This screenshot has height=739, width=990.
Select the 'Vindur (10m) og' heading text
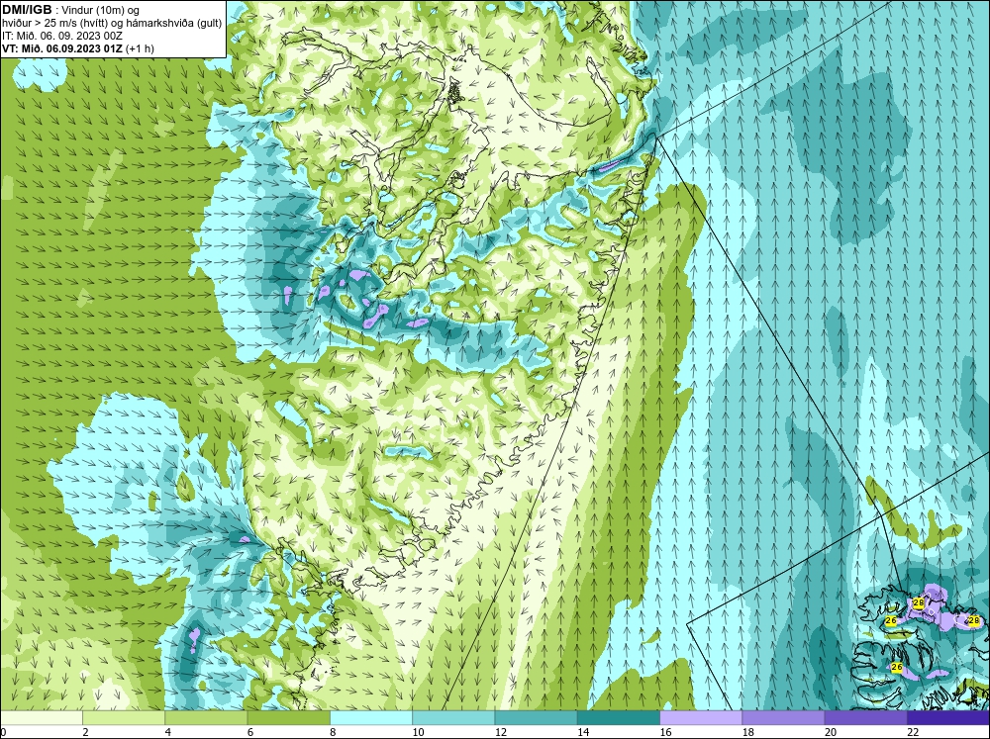(x=102, y=10)
